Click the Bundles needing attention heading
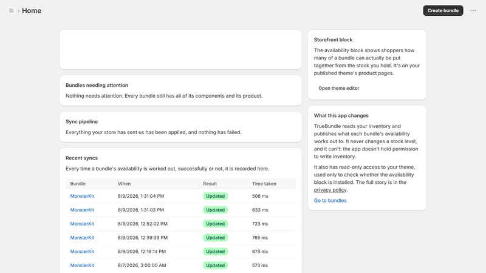486x273 pixels. tap(97, 85)
